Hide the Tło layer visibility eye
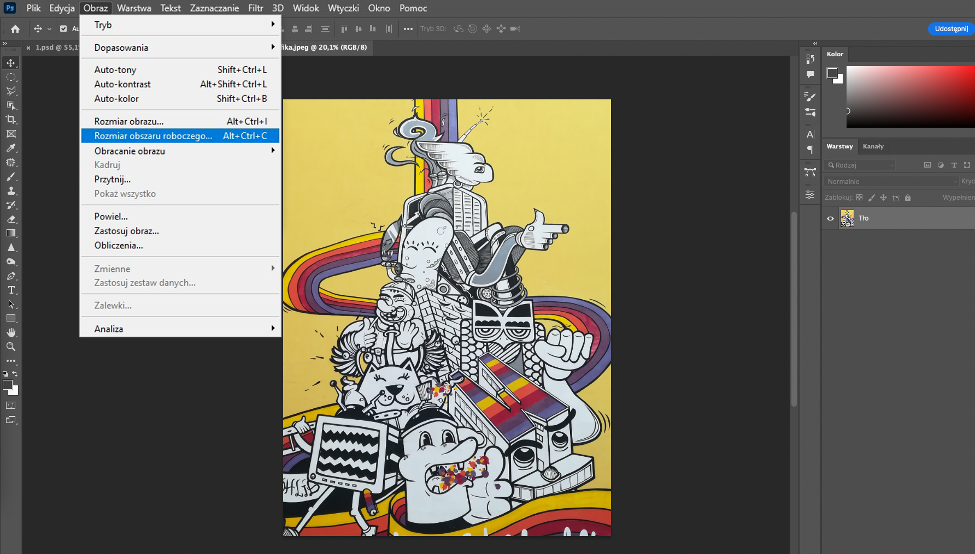The image size is (975, 554). 830,218
